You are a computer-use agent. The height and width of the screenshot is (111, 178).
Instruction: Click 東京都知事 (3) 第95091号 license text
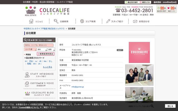click(82, 98)
